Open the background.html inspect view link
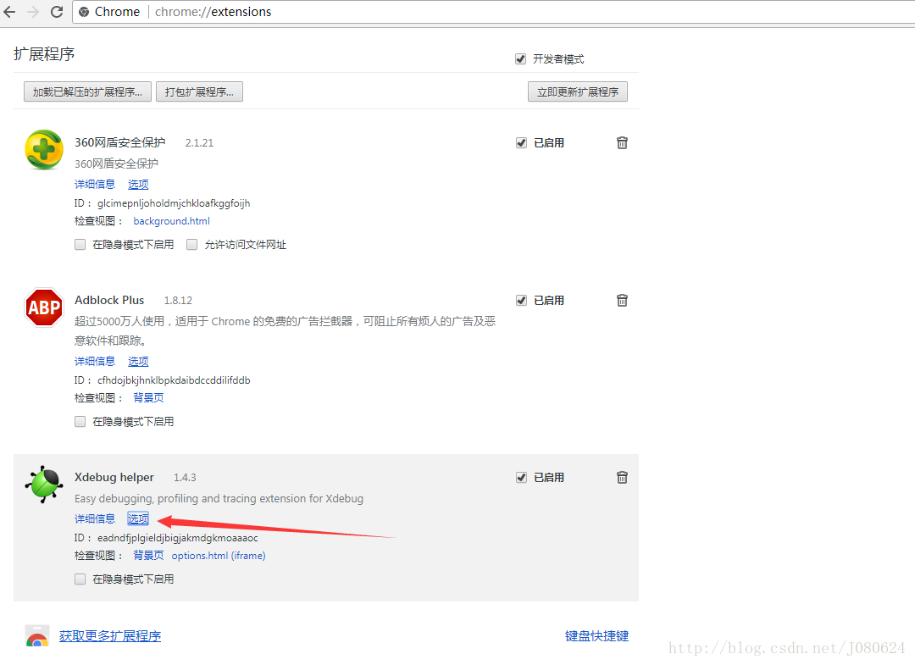915x665 pixels. (171, 221)
